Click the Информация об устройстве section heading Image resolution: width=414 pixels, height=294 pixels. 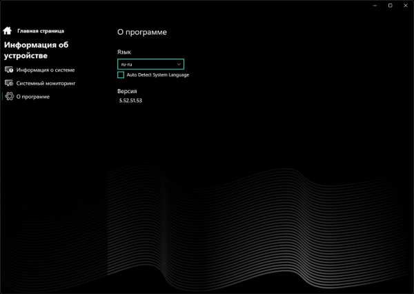[x=36, y=50]
